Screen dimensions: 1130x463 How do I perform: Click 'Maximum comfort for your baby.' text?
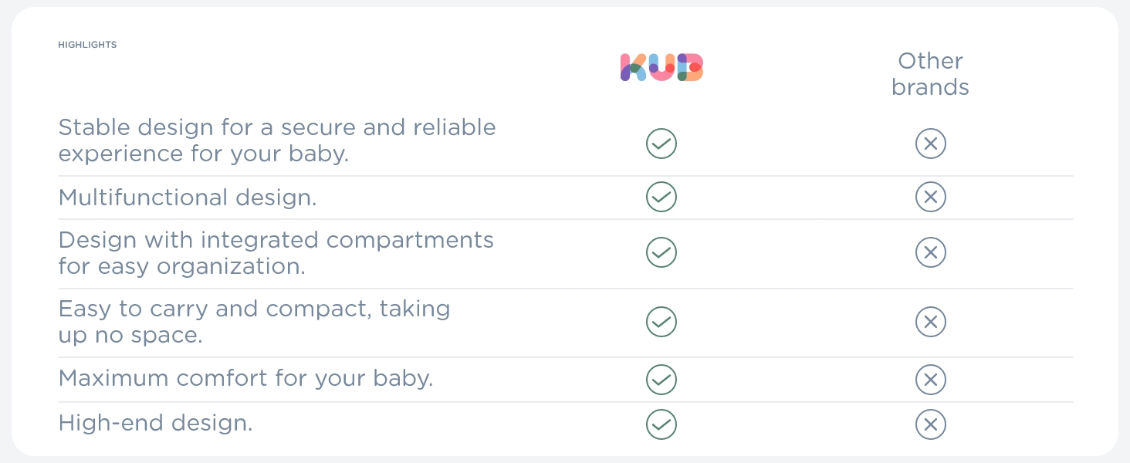click(x=245, y=379)
